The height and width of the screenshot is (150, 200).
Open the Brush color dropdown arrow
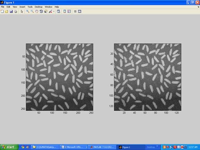point(54,11)
